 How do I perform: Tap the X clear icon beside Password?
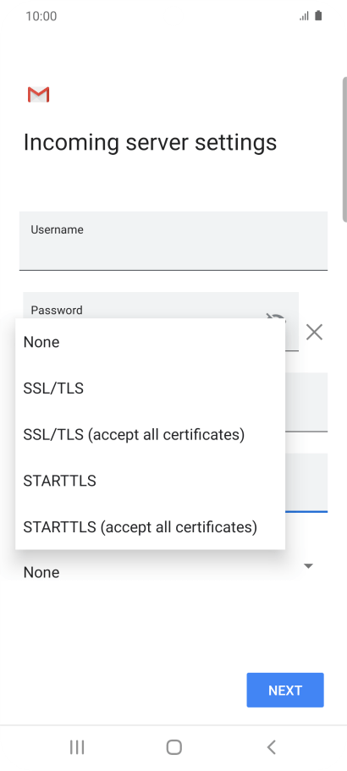point(314,333)
